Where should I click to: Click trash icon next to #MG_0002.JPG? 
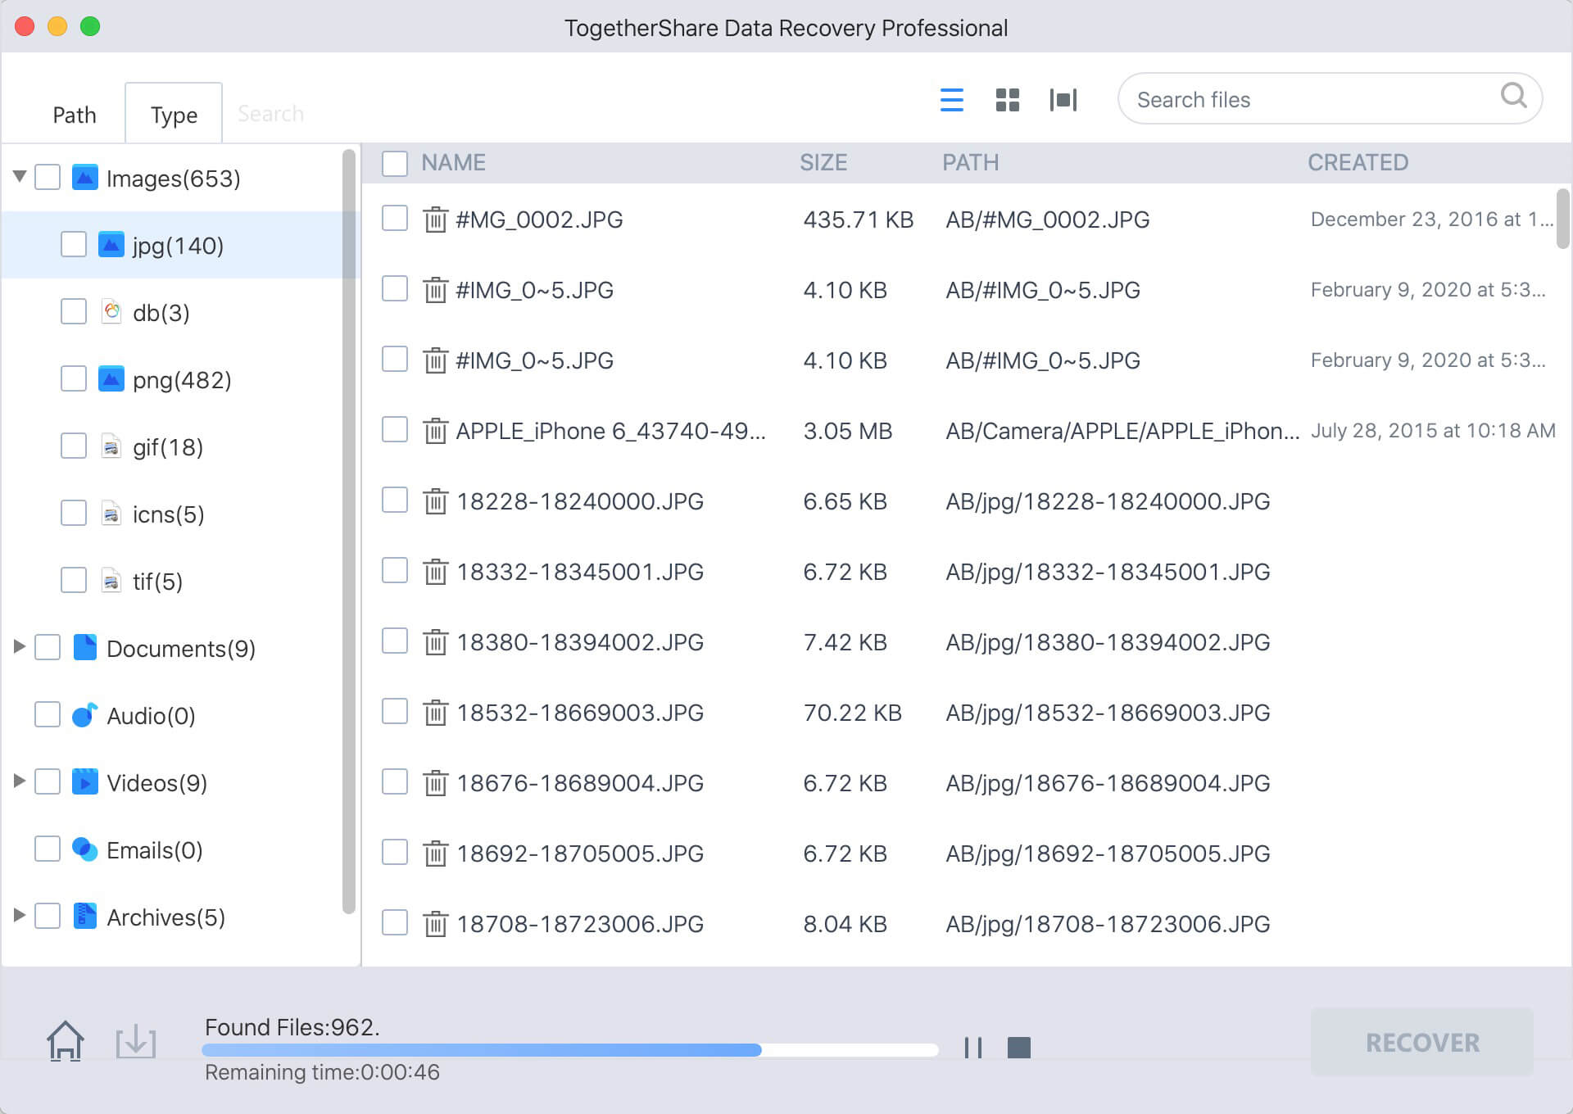[433, 220]
